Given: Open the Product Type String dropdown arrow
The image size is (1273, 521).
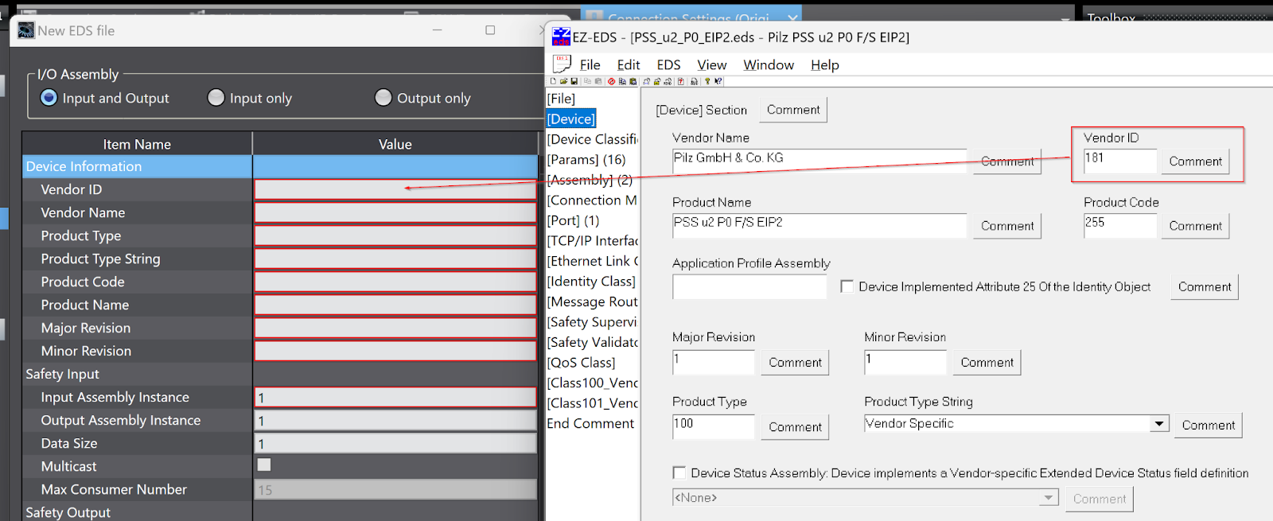Looking at the screenshot, I should click(1160, 423).
